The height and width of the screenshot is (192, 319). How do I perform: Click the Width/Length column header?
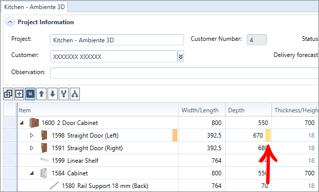202,110
